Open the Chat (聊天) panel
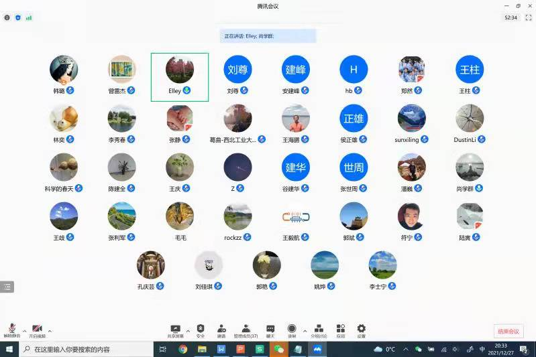Image resolution: width=536 pixels, height=357 pixels. (270, 330)
